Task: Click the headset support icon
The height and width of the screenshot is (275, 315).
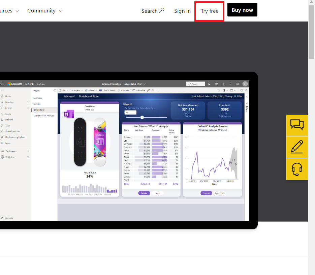Action: 297,169
